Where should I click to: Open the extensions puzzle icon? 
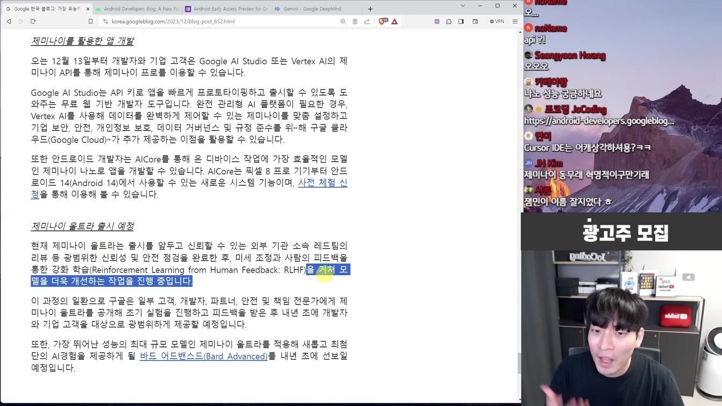(x=449, y=21)
